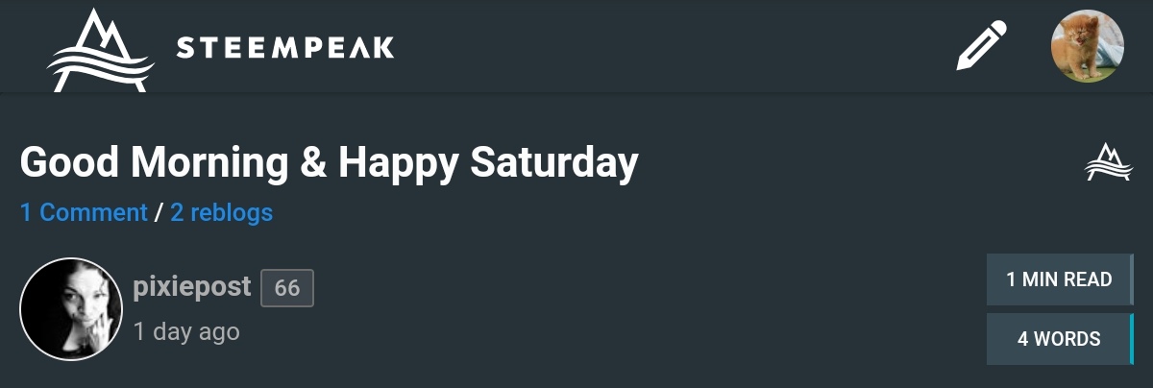Click the small SteemPeak icon beside the title
The image size is (1153, 388).
(1109, 162)
